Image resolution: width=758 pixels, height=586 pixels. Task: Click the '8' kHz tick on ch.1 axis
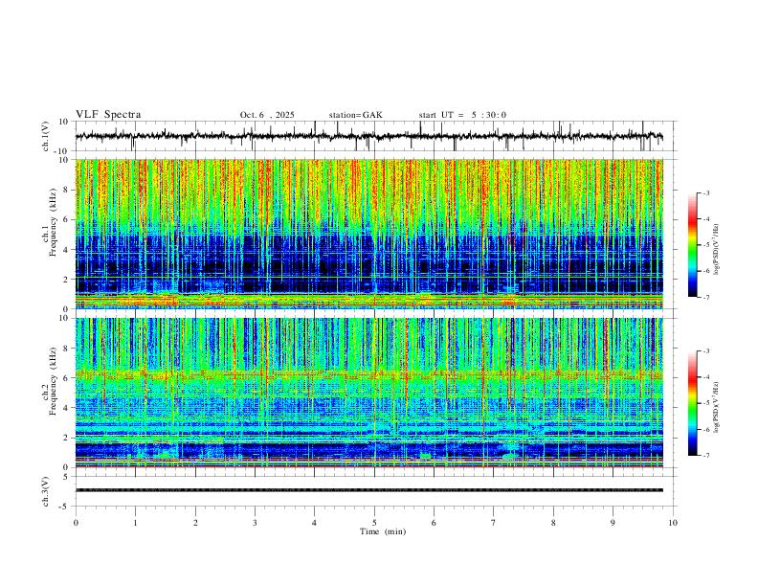(x=67, y=190)
